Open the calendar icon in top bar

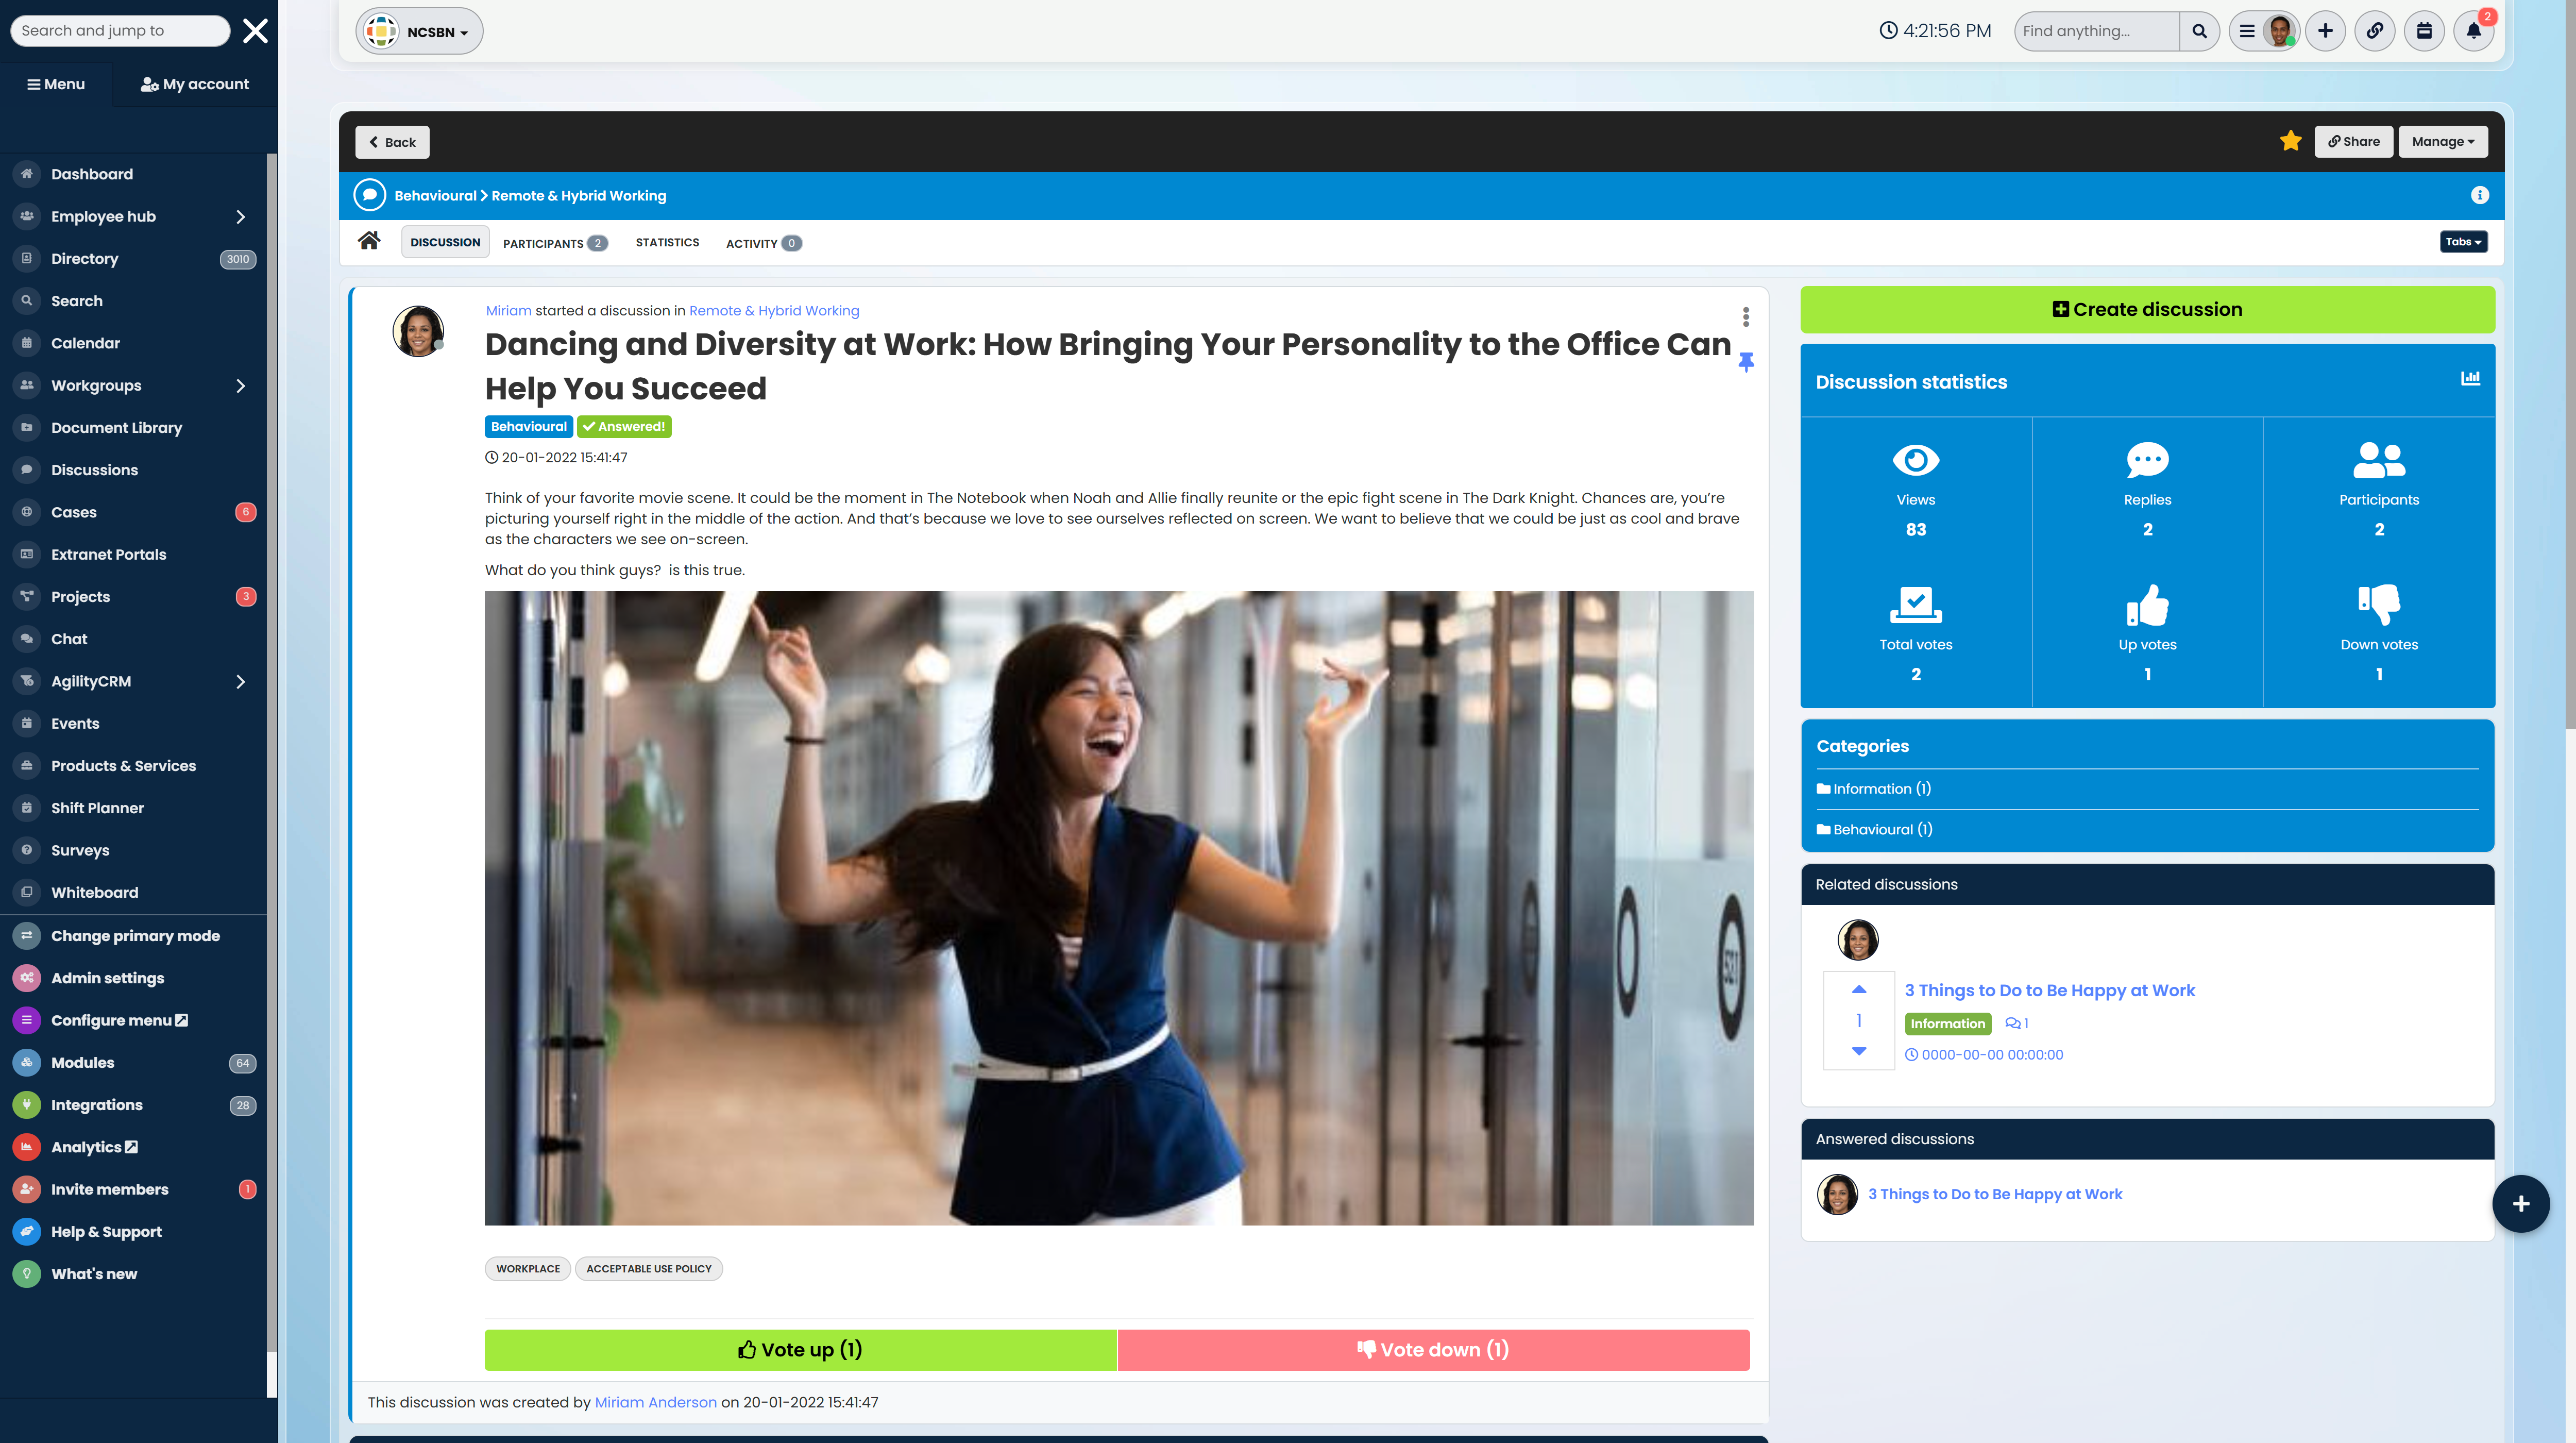(x=2424, y=31)
